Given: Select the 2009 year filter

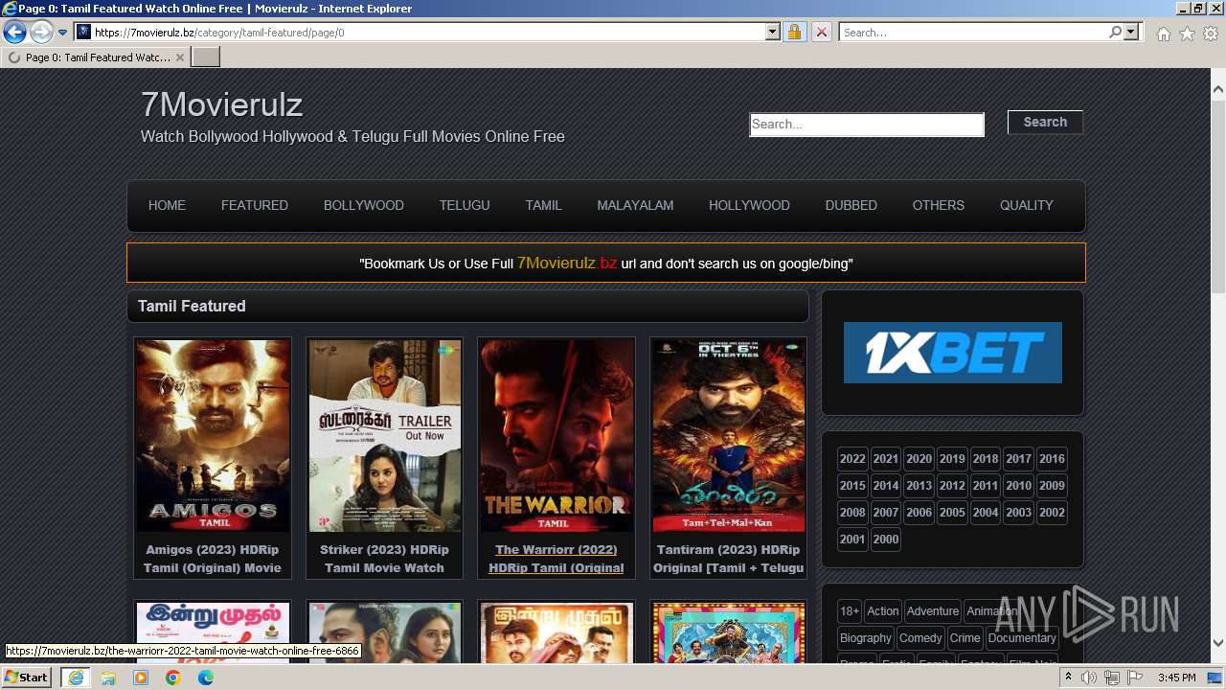Looking at the screenshot, I should point(1052,486).
